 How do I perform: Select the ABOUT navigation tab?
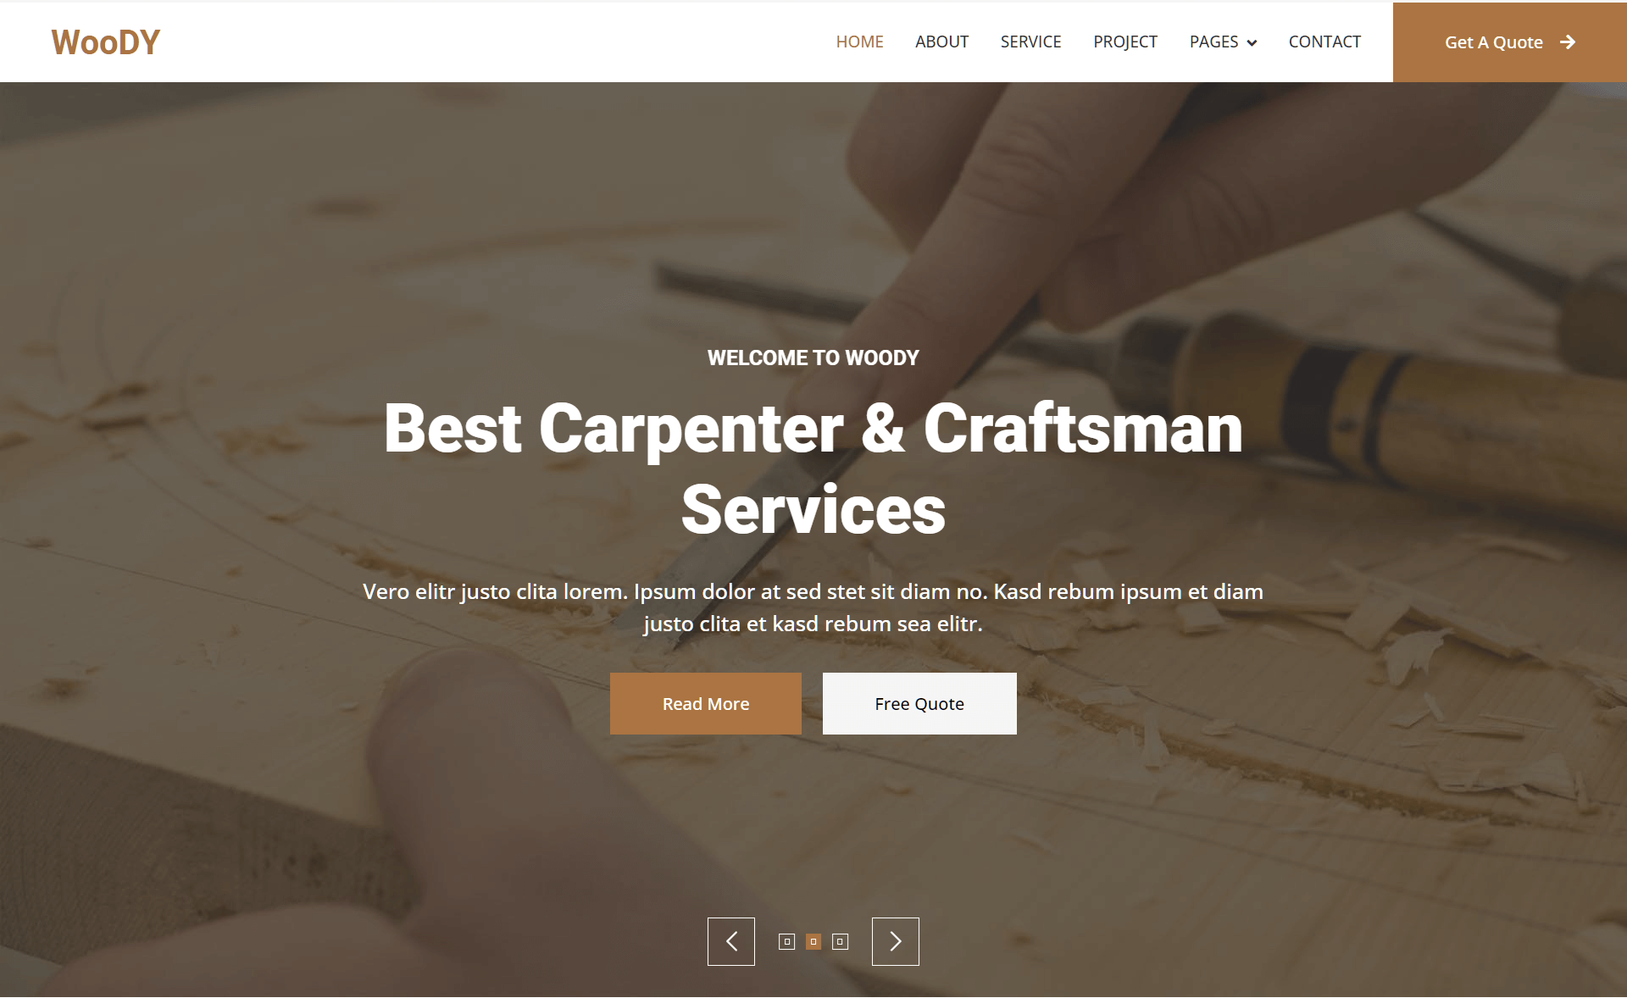tap(942, 42)
